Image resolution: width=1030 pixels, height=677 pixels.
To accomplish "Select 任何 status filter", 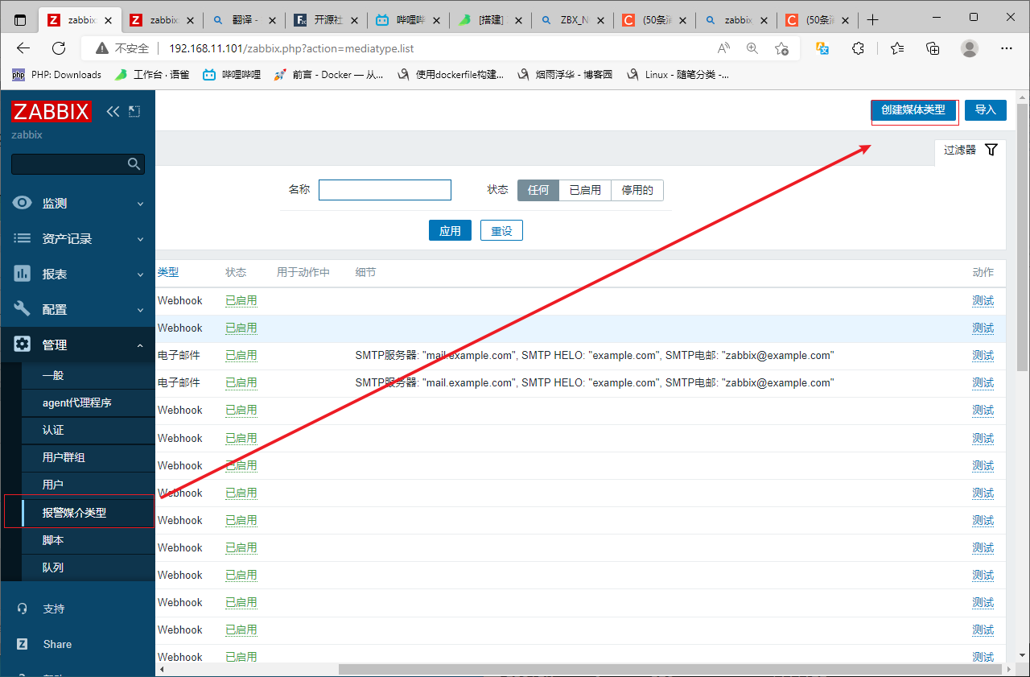I will point(538,190).
